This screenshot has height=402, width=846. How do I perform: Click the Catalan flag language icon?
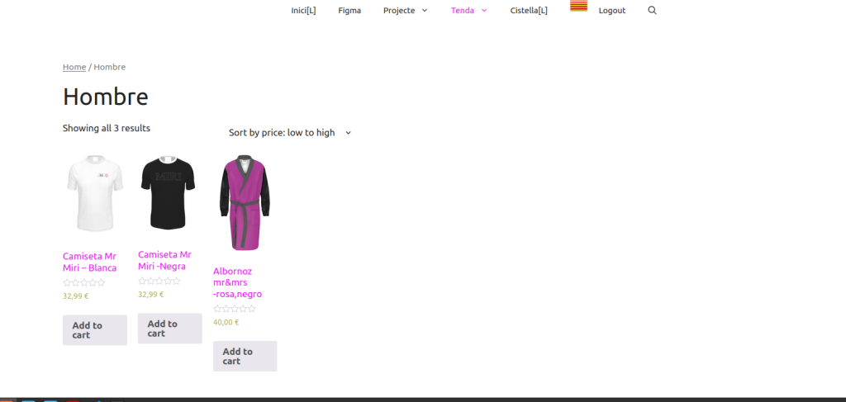pos(578,6)
